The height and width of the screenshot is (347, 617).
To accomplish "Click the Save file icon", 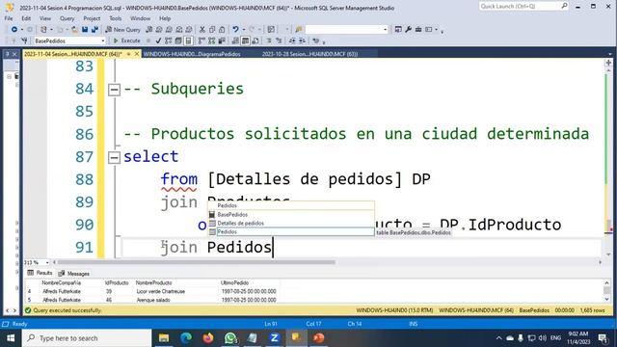I will pyautogui.click(x=85, y=30).
